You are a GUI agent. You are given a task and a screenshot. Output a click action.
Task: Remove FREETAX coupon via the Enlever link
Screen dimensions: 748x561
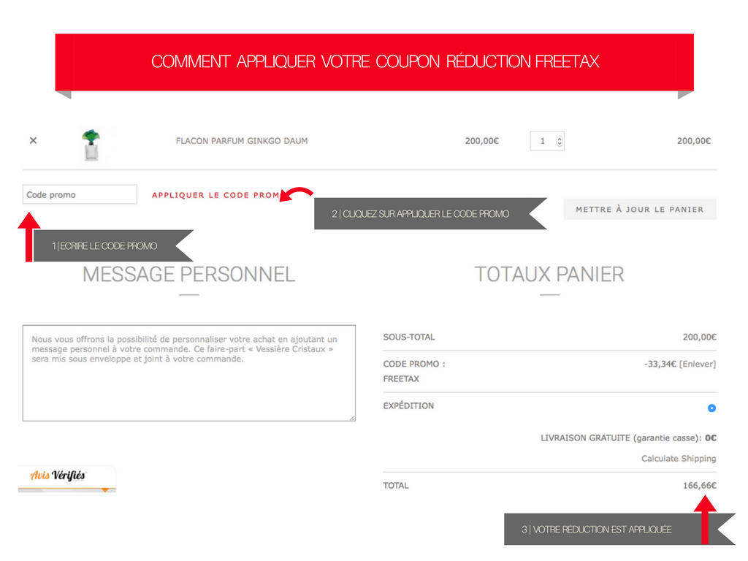698,364
